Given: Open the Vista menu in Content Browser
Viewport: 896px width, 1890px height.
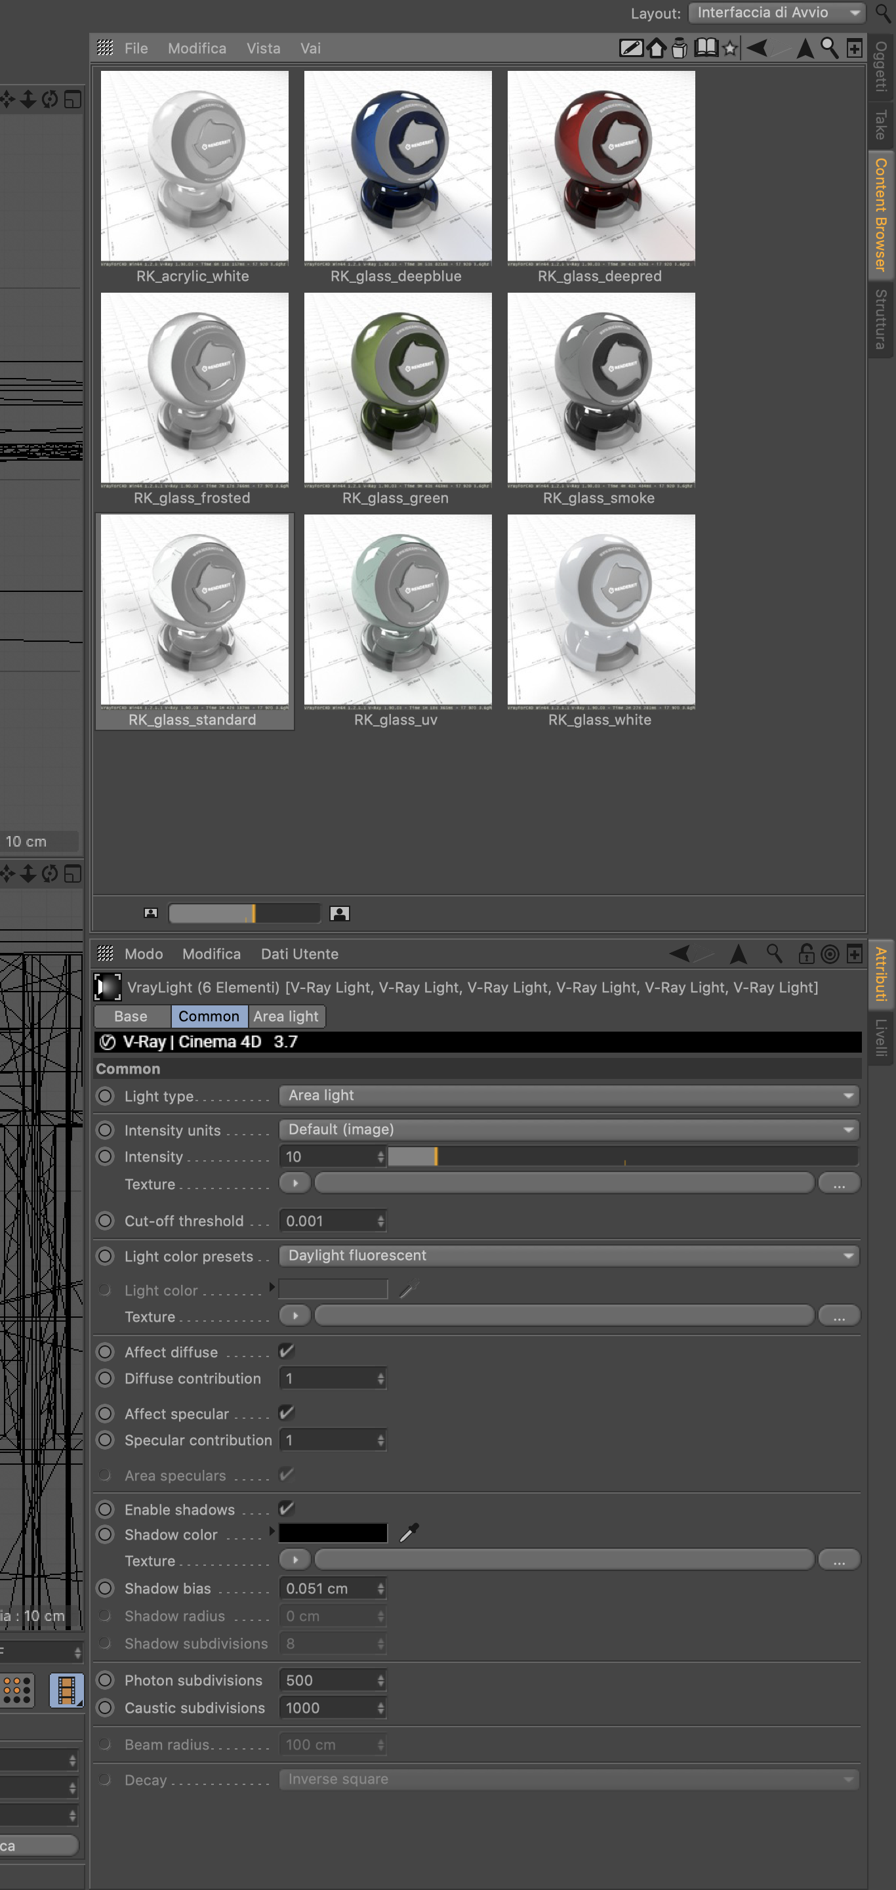Looking at the screenshot, I should [263, 49].
